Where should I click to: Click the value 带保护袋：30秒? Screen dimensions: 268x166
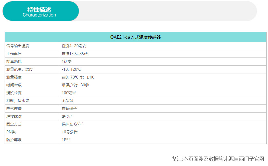click(75, 85)
